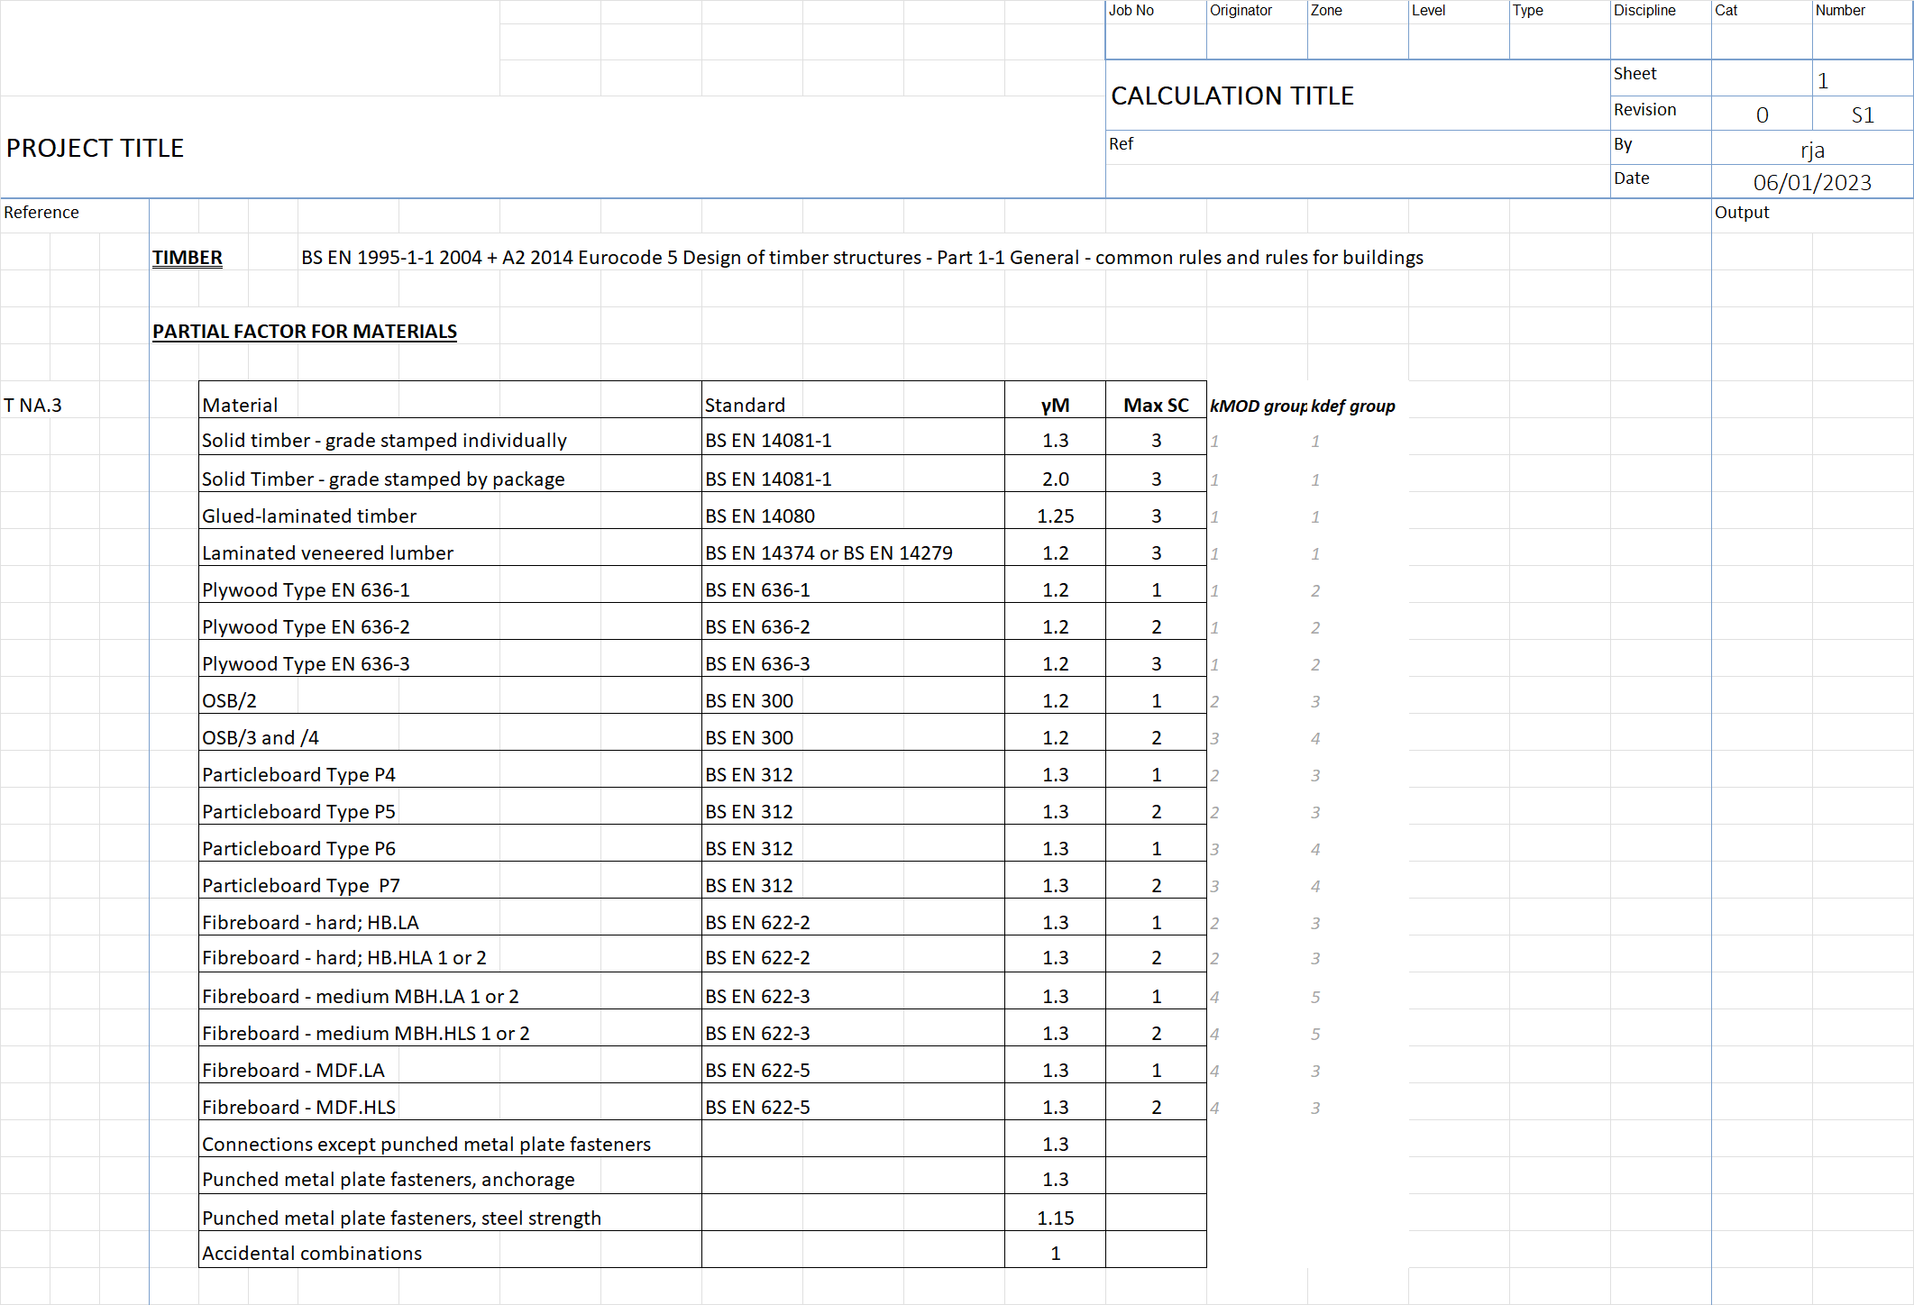Select the PROJECT TITLE cell
Image resolution: width=1914 pixels, height=1305 pixels.
[x=552, y=147]
